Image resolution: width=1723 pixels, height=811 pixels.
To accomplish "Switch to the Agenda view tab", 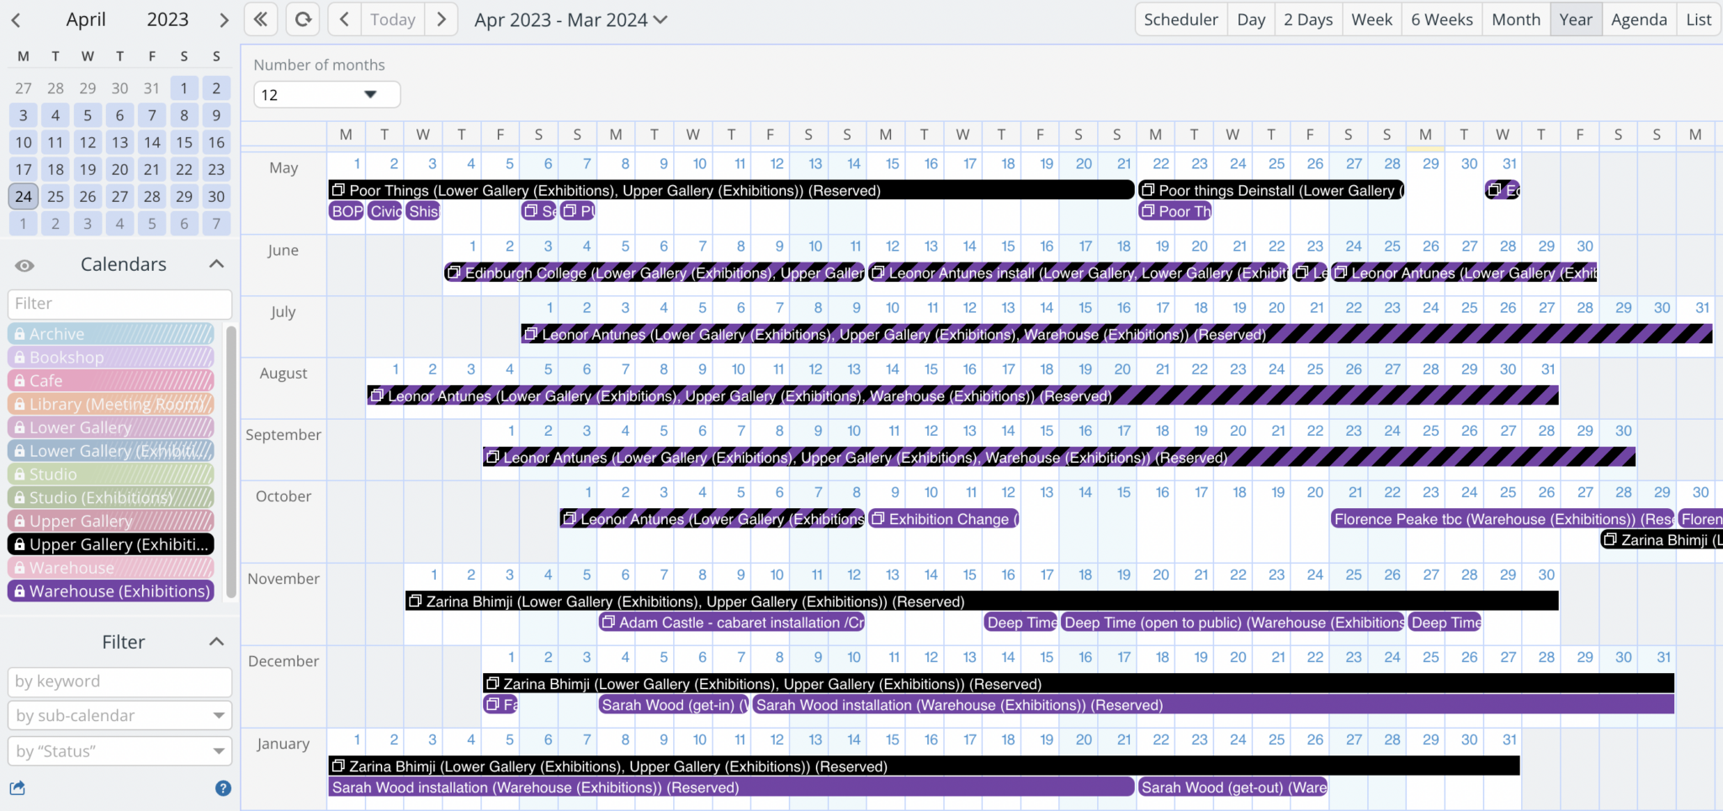I will tap(1638, 19).
